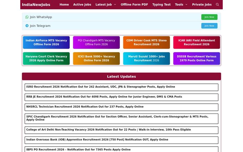Open the Latest Job menu

tap(104, 4)
